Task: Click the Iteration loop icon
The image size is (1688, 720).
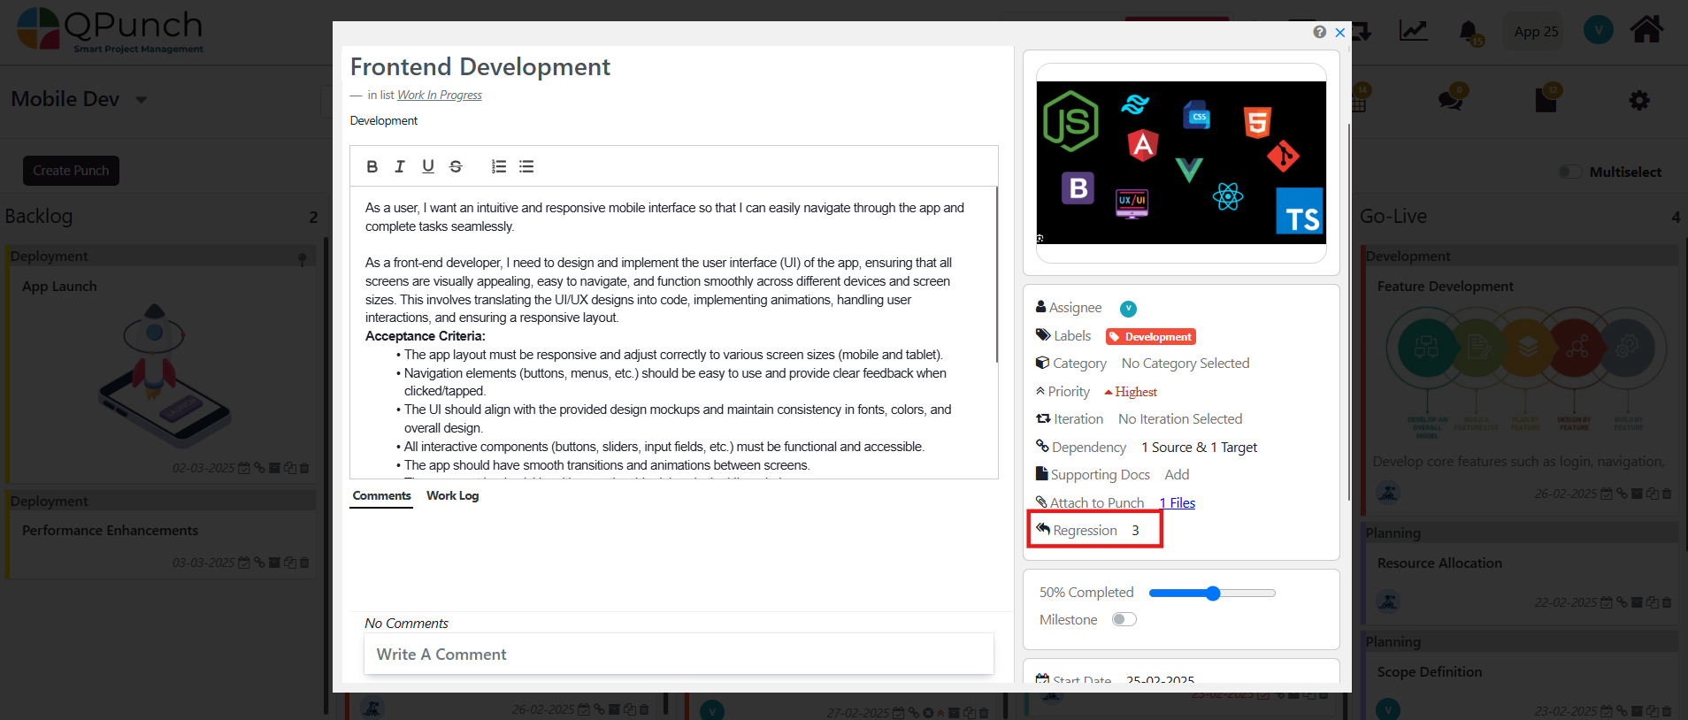Action: point(1043,418)
